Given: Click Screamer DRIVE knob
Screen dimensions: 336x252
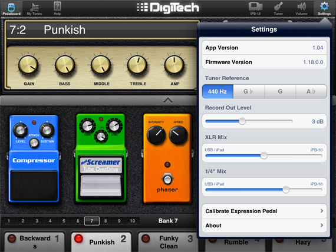Looking at the screenshot, I should click(87, 126).
